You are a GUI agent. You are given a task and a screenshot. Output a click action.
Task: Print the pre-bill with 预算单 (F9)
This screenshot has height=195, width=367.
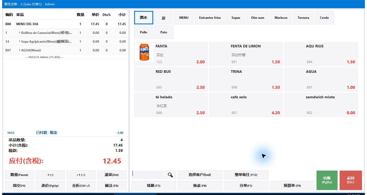(292, 186)
